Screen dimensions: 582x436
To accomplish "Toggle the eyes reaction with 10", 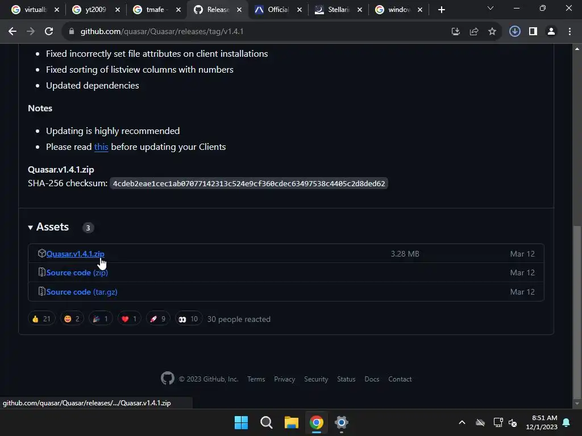I will coord(189,319).
